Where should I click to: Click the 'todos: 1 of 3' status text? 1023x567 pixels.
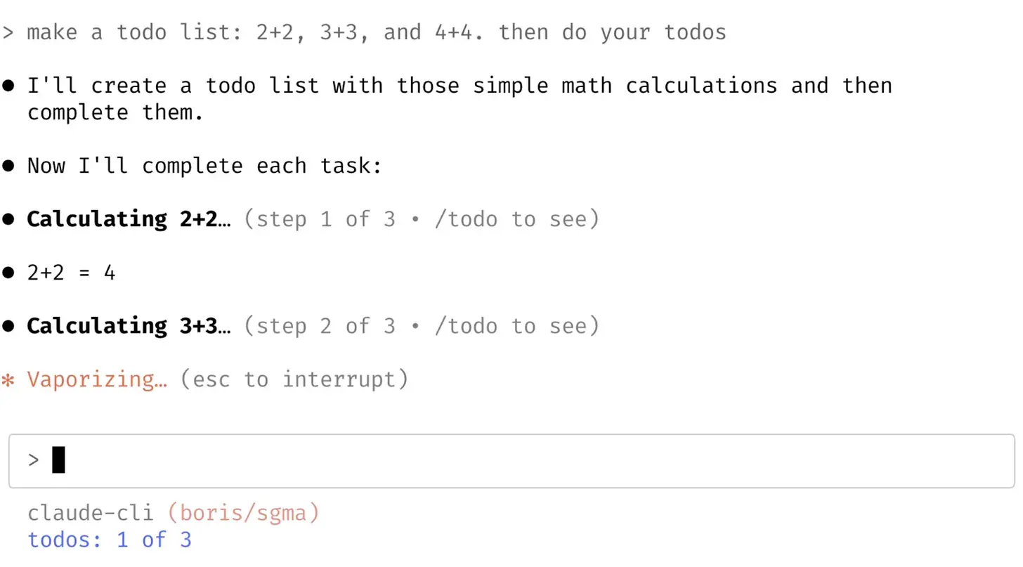[110, 540]
